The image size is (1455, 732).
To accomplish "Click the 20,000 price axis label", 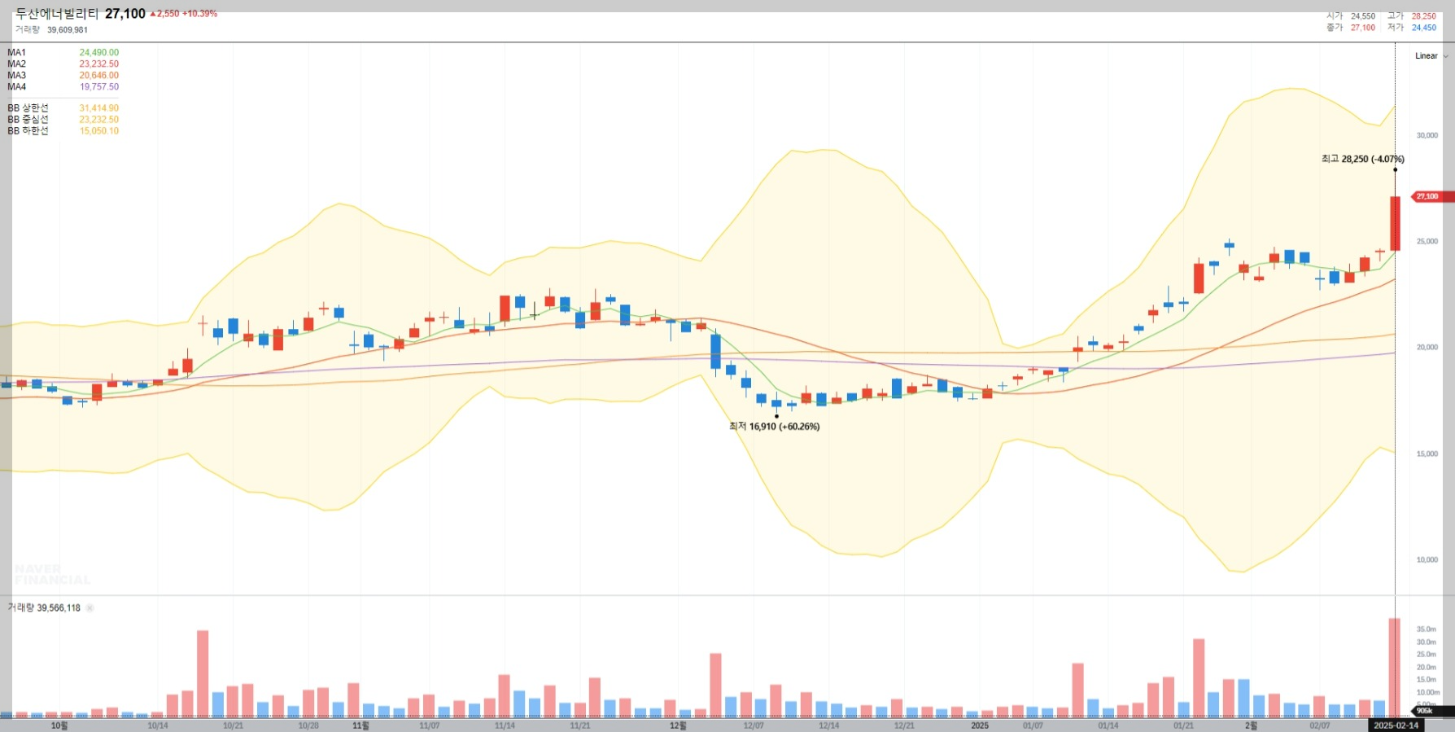I will point(1427,348).
